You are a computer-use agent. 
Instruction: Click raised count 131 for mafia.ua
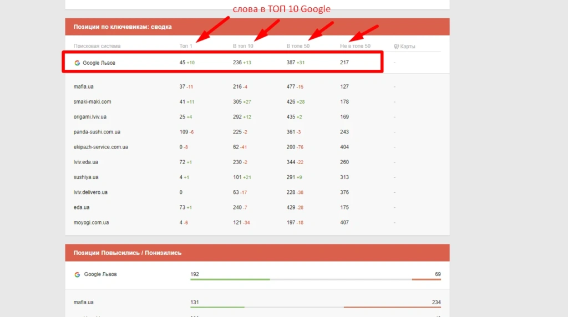click(195, 302)
